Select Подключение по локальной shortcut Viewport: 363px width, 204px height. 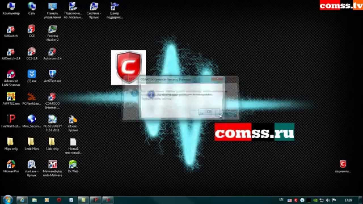[x=73, y=10]
